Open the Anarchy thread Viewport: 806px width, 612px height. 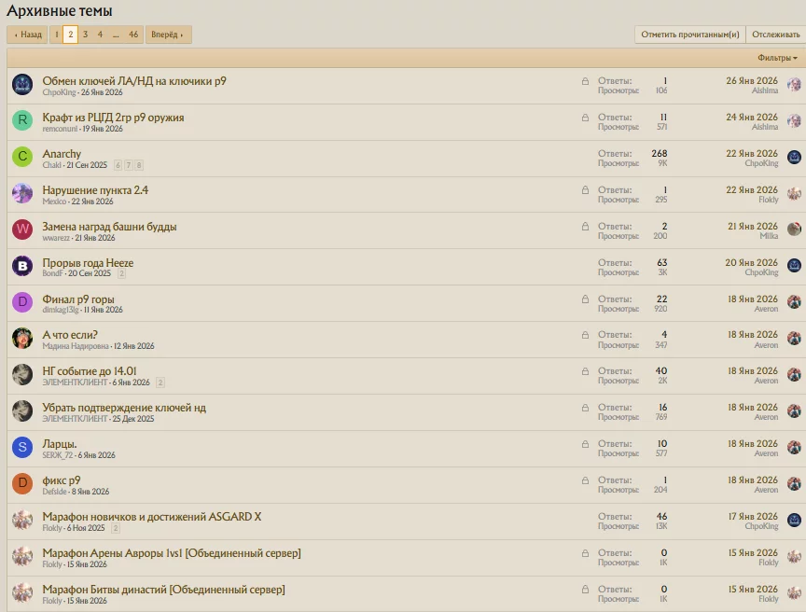tap(62, 154)
